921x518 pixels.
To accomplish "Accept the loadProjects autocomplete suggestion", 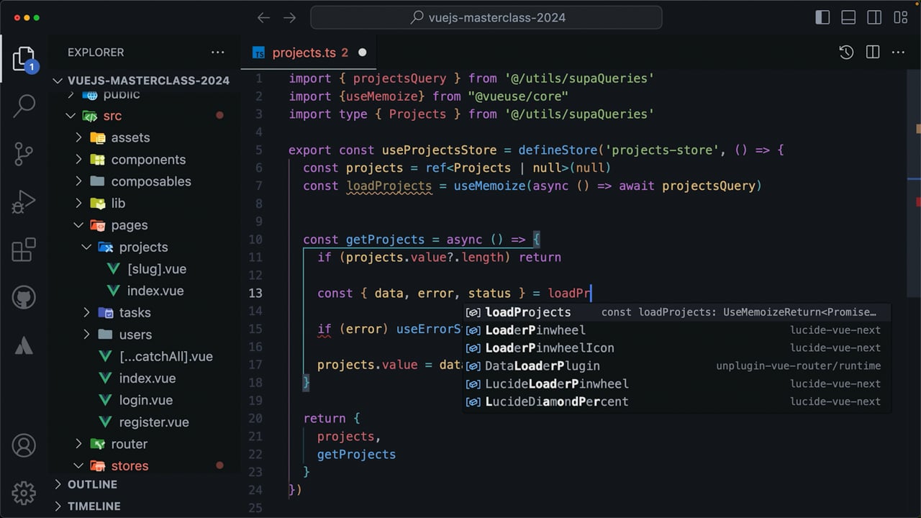I will (676, 312).
